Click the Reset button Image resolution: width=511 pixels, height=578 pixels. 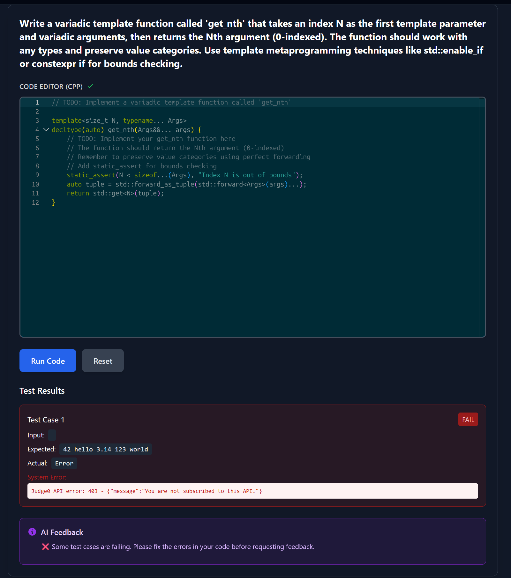pos(103,361)
